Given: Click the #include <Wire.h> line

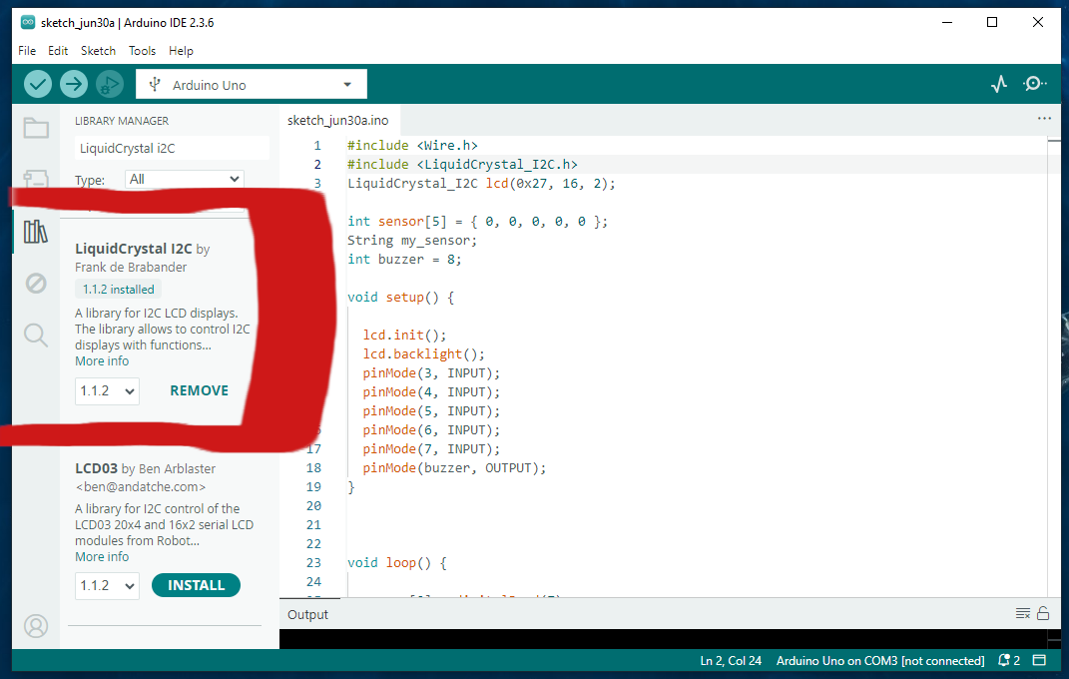Looking at the screenshot, I should pos(412,145).
